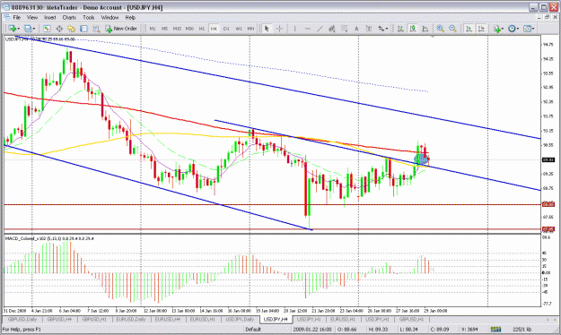Open the Insert menu
The image size is (561, 335).
[50, 17]
